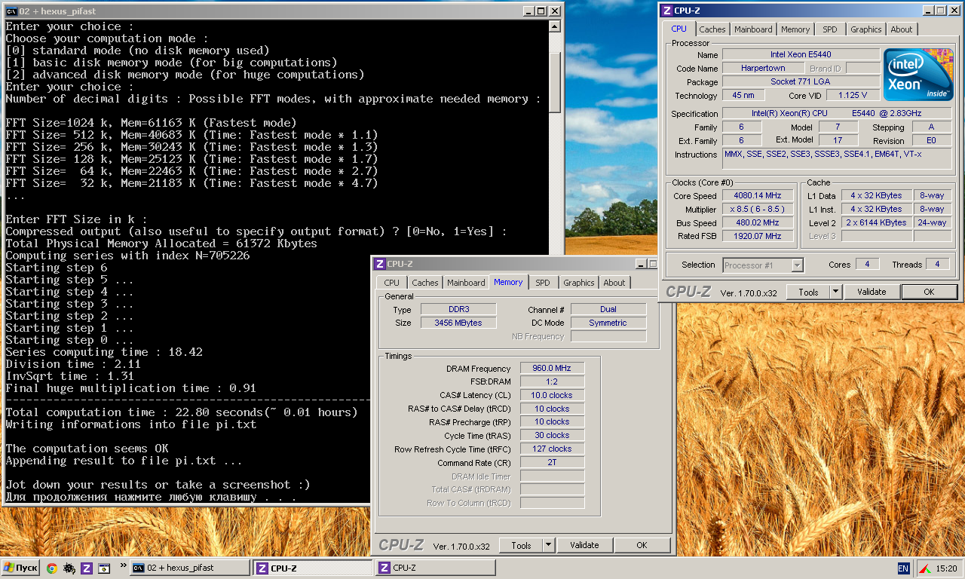Open Memory tab in CPU-Z CPU window
Viewport: 965px width, 579px height.
tap(795, 29)
